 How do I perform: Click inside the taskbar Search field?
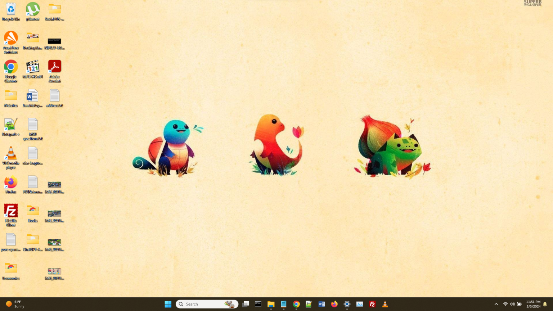coord(207,304)
